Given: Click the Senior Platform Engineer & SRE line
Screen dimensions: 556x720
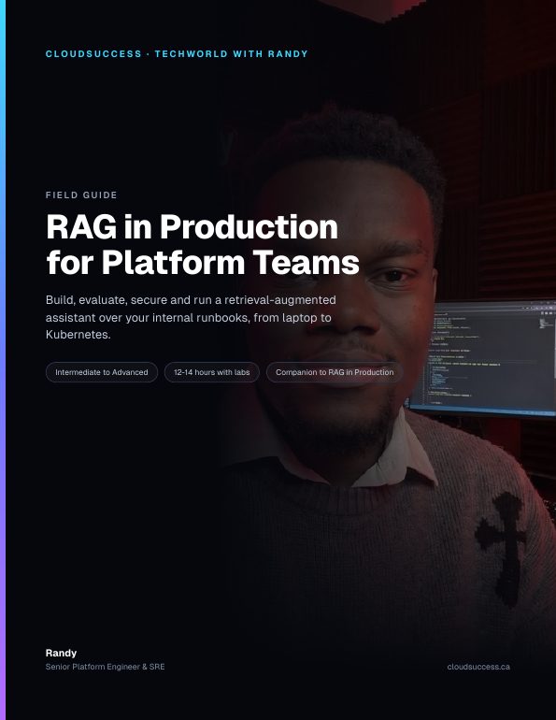Looking at the screenshot, I should click(x=105, y=667).
